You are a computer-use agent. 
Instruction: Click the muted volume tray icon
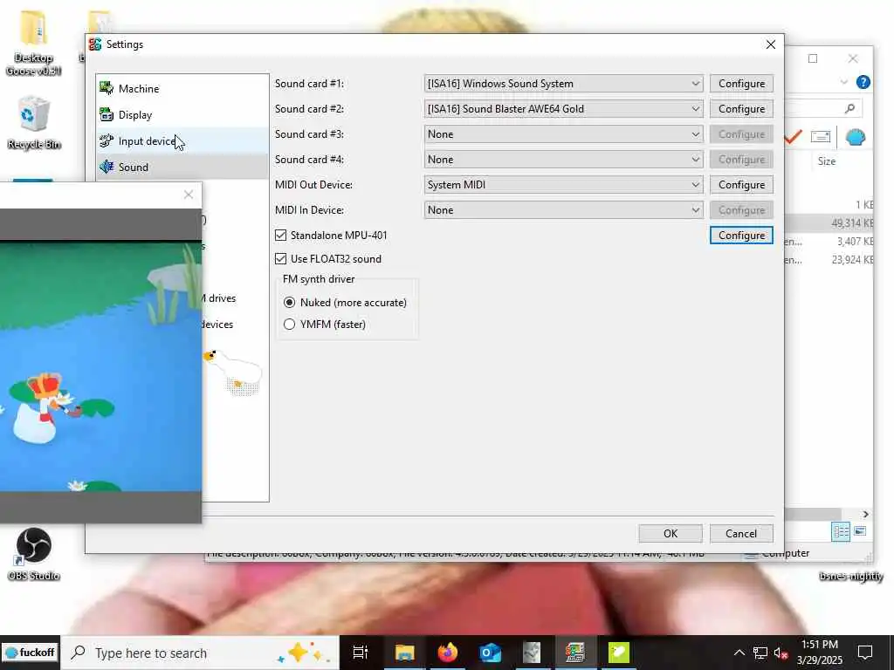pos(781,653)
